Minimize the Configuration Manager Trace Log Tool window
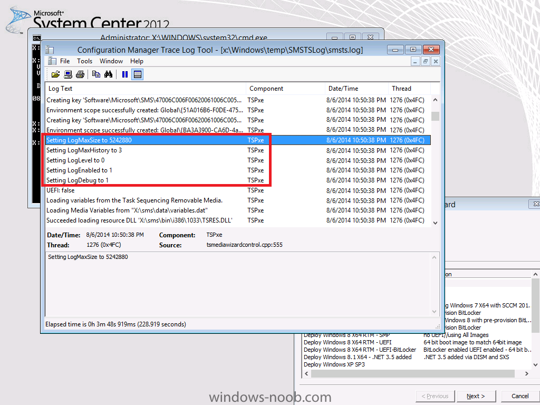The height and width of the screenshot is (405, 540). [x=396, y=50]
